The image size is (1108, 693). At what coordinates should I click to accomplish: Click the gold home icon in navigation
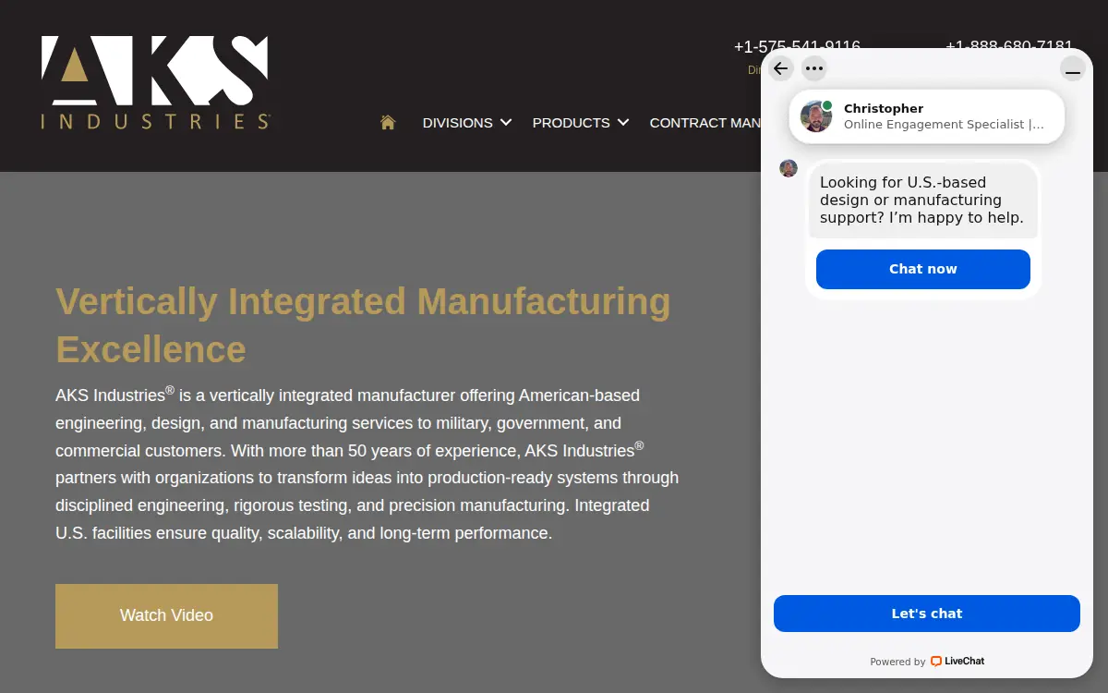click(388, 122)
